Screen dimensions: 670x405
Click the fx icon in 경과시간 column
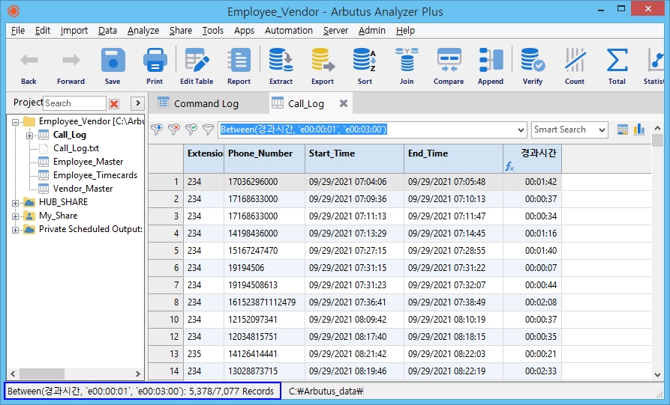tap(509, 166)
